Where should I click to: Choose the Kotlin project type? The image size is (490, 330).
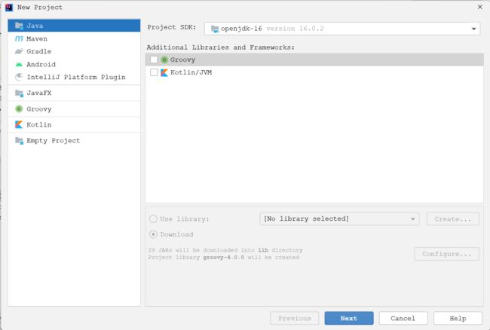click(74, 124)
